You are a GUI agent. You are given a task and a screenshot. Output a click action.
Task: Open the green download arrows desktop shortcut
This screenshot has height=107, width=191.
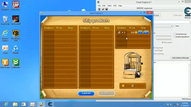(x=16, y=64)
